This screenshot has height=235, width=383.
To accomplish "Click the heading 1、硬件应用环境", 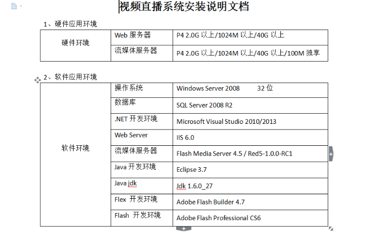I will [x=70, y=24].
